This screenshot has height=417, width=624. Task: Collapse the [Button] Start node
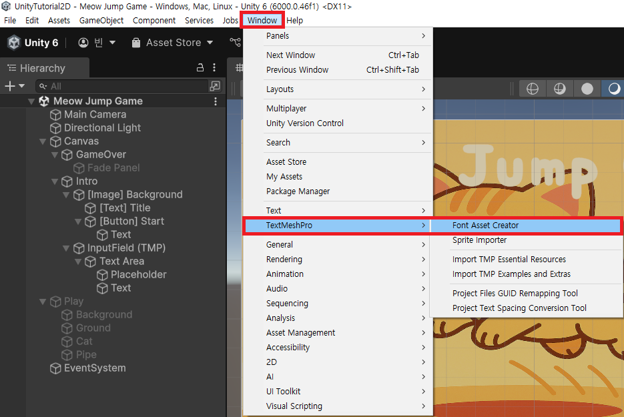78,222
